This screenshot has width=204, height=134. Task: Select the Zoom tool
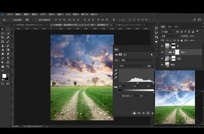click(8, 66)
